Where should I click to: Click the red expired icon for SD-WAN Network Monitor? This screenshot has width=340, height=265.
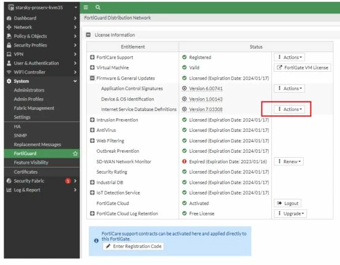[184, 161]
